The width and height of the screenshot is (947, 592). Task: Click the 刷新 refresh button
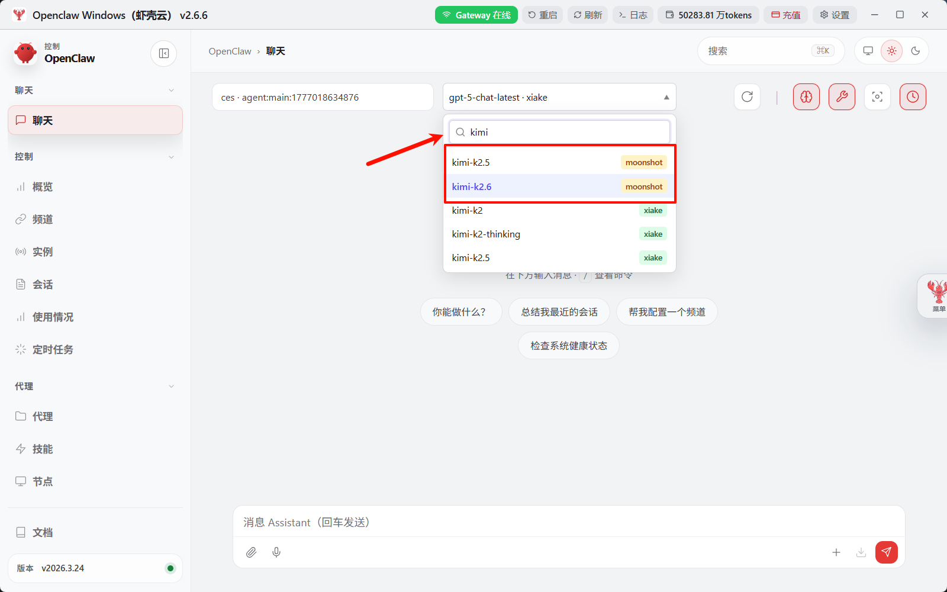(588, 15)
